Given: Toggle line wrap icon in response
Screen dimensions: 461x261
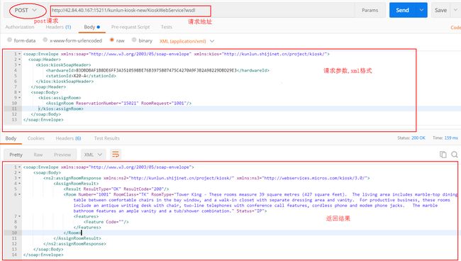Looking at the screenshot, I should click(x=116, y=155).
